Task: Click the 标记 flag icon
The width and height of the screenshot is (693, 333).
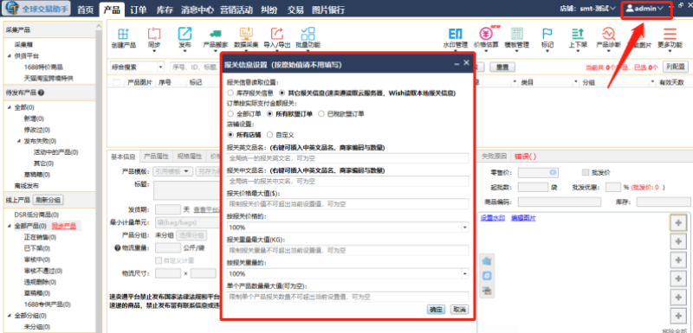Action: tap(547, 34)
